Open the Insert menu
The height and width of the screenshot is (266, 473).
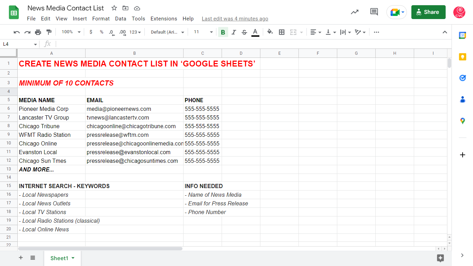(80, 19)
